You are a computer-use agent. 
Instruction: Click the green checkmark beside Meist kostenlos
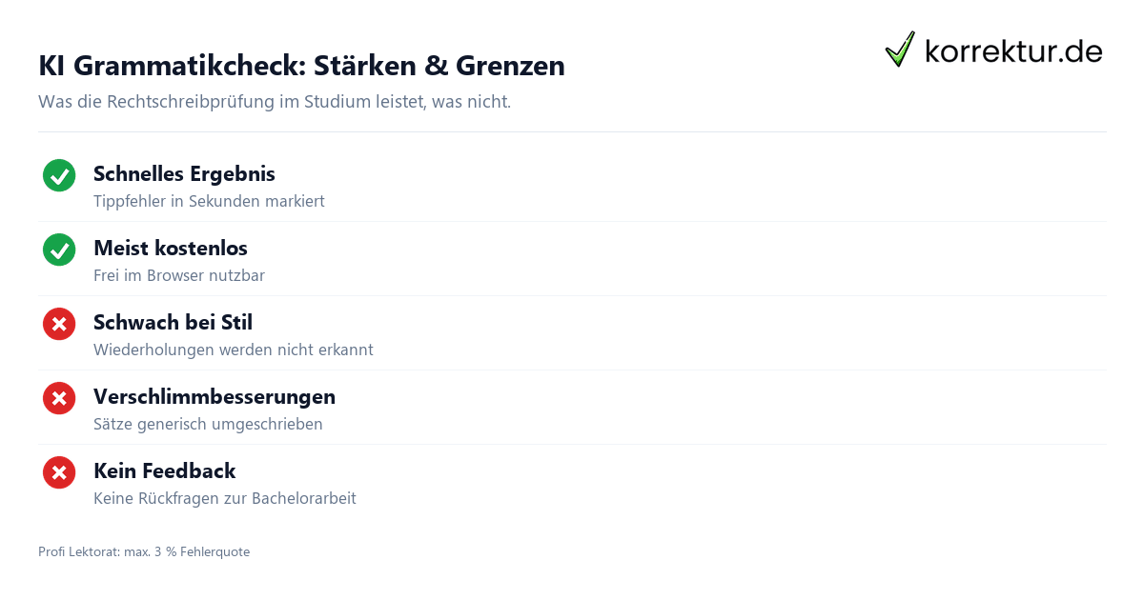click(59, 250)
